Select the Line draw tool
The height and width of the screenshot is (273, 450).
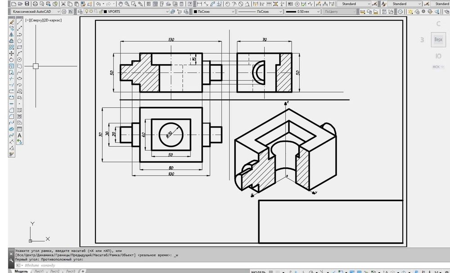point(19,22)
